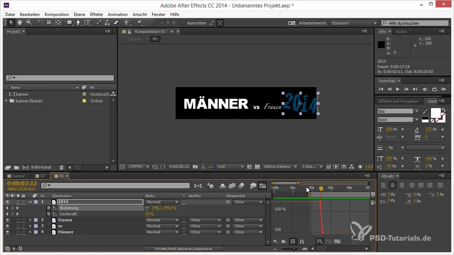Viewport: 454px width, 255px height.
Task: Click the show channel RGB icon
Action: pyautogui.click(x=211, y=166)
